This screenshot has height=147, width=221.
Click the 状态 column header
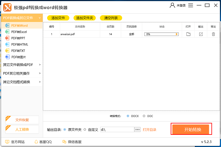162,27
